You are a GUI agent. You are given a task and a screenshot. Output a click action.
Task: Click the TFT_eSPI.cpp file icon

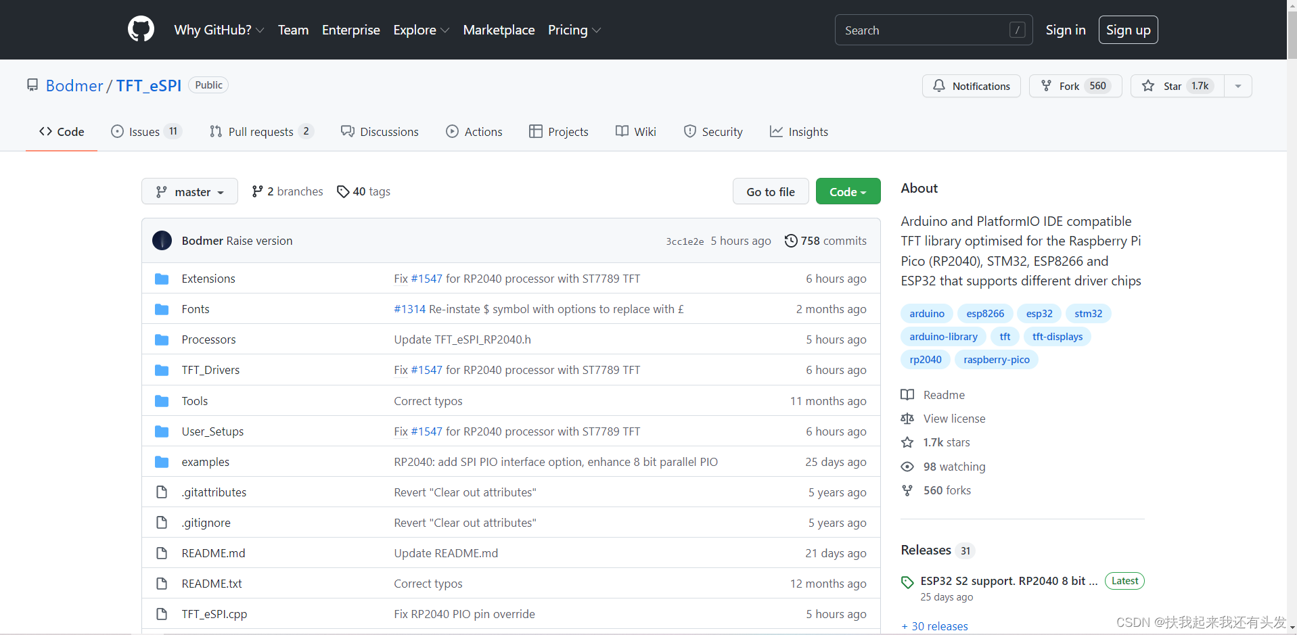point(162,614)
